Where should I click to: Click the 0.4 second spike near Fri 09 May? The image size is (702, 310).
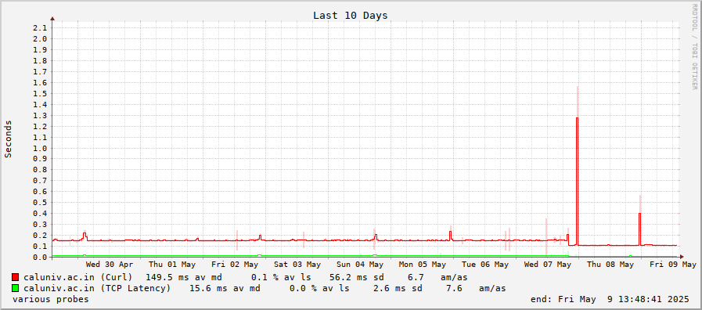click(639, 229)
